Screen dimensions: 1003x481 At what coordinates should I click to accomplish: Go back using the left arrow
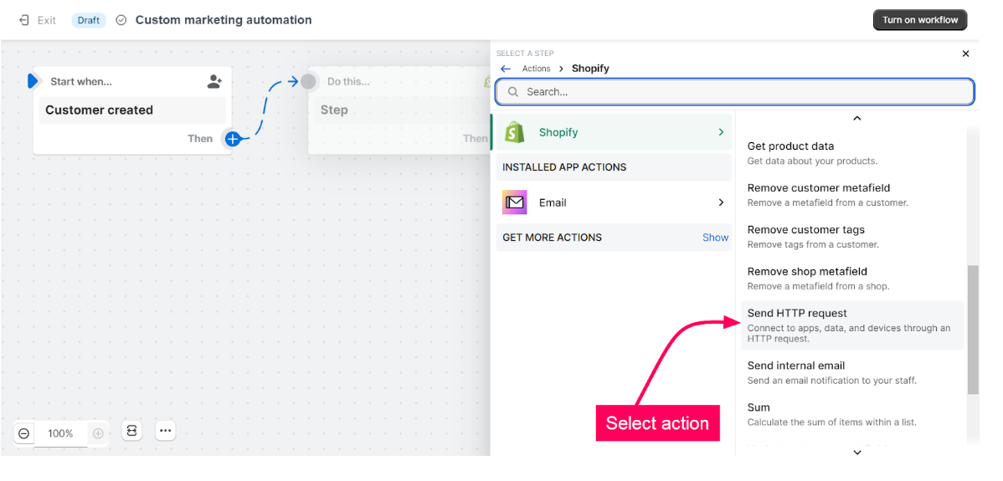click(x=505, y=69)
